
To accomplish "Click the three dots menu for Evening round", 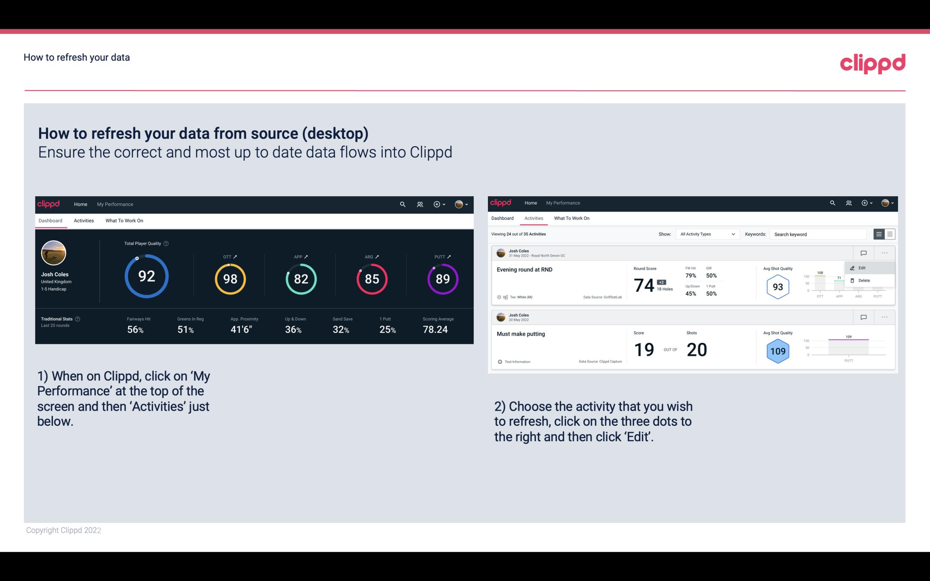I will pyautogui.click(x=885, y=252).
